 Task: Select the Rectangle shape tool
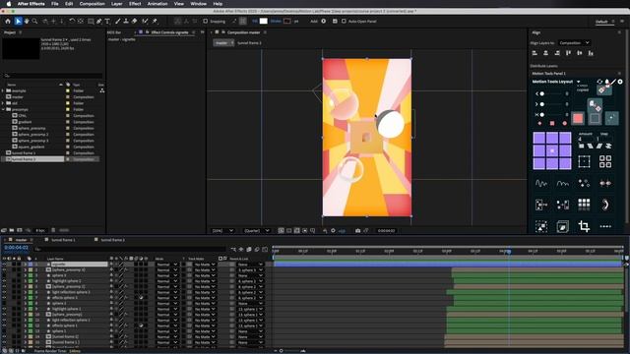click(91, 22)
